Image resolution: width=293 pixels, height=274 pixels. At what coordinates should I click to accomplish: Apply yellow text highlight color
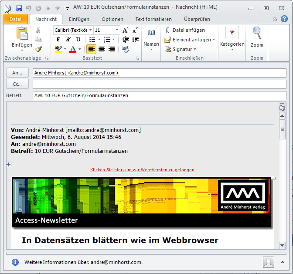(x=58, y=49)
